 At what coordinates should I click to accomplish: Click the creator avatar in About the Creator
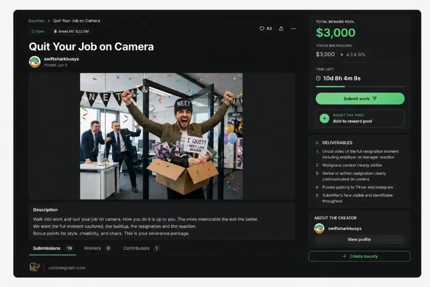[x=319, y=229]
